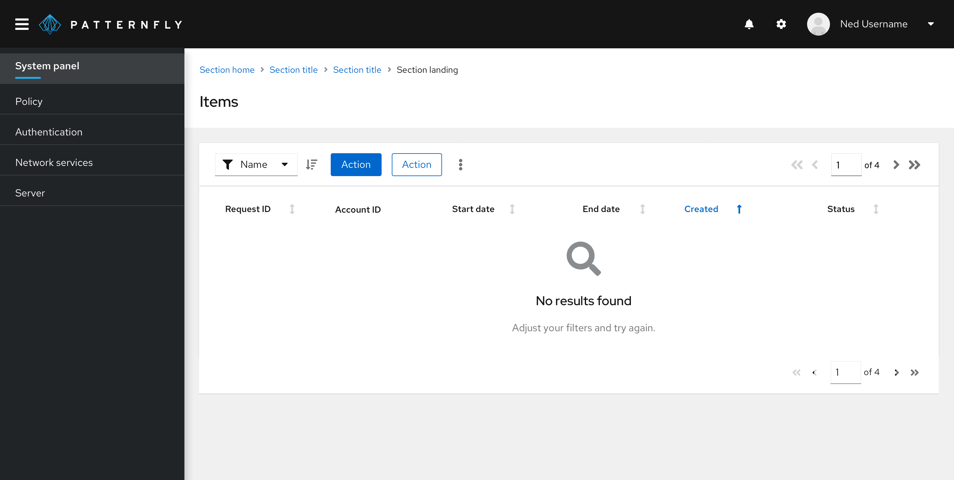
Task: Go to Section home breadcrumb
Action: coord(227,70)
